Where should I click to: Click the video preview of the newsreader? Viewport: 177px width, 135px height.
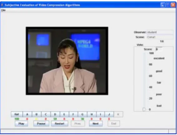pos(67,61)
